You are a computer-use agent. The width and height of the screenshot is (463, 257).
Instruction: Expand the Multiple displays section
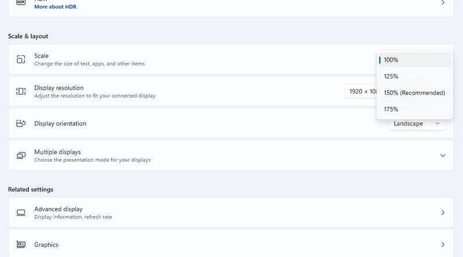[x=443, y=156]
